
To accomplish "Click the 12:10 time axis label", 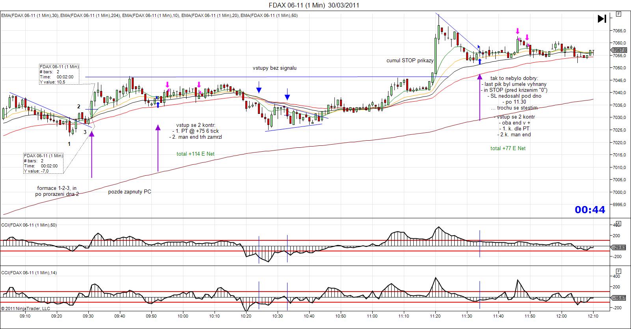I will point(593,316).
